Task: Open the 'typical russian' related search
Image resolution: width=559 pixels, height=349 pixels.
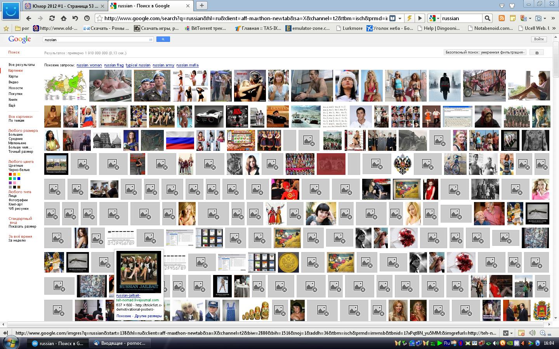Action: (x=138, y=65)
